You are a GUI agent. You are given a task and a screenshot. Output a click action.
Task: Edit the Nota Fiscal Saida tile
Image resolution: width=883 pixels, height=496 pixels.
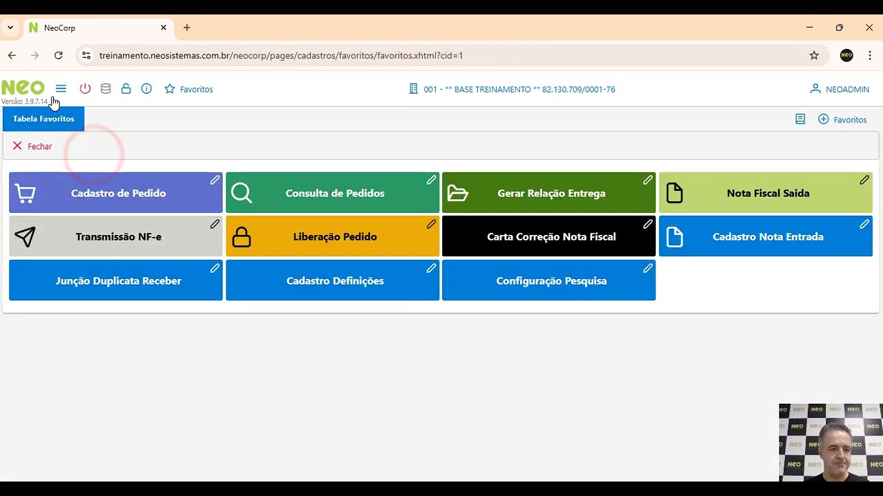[864, 180]
